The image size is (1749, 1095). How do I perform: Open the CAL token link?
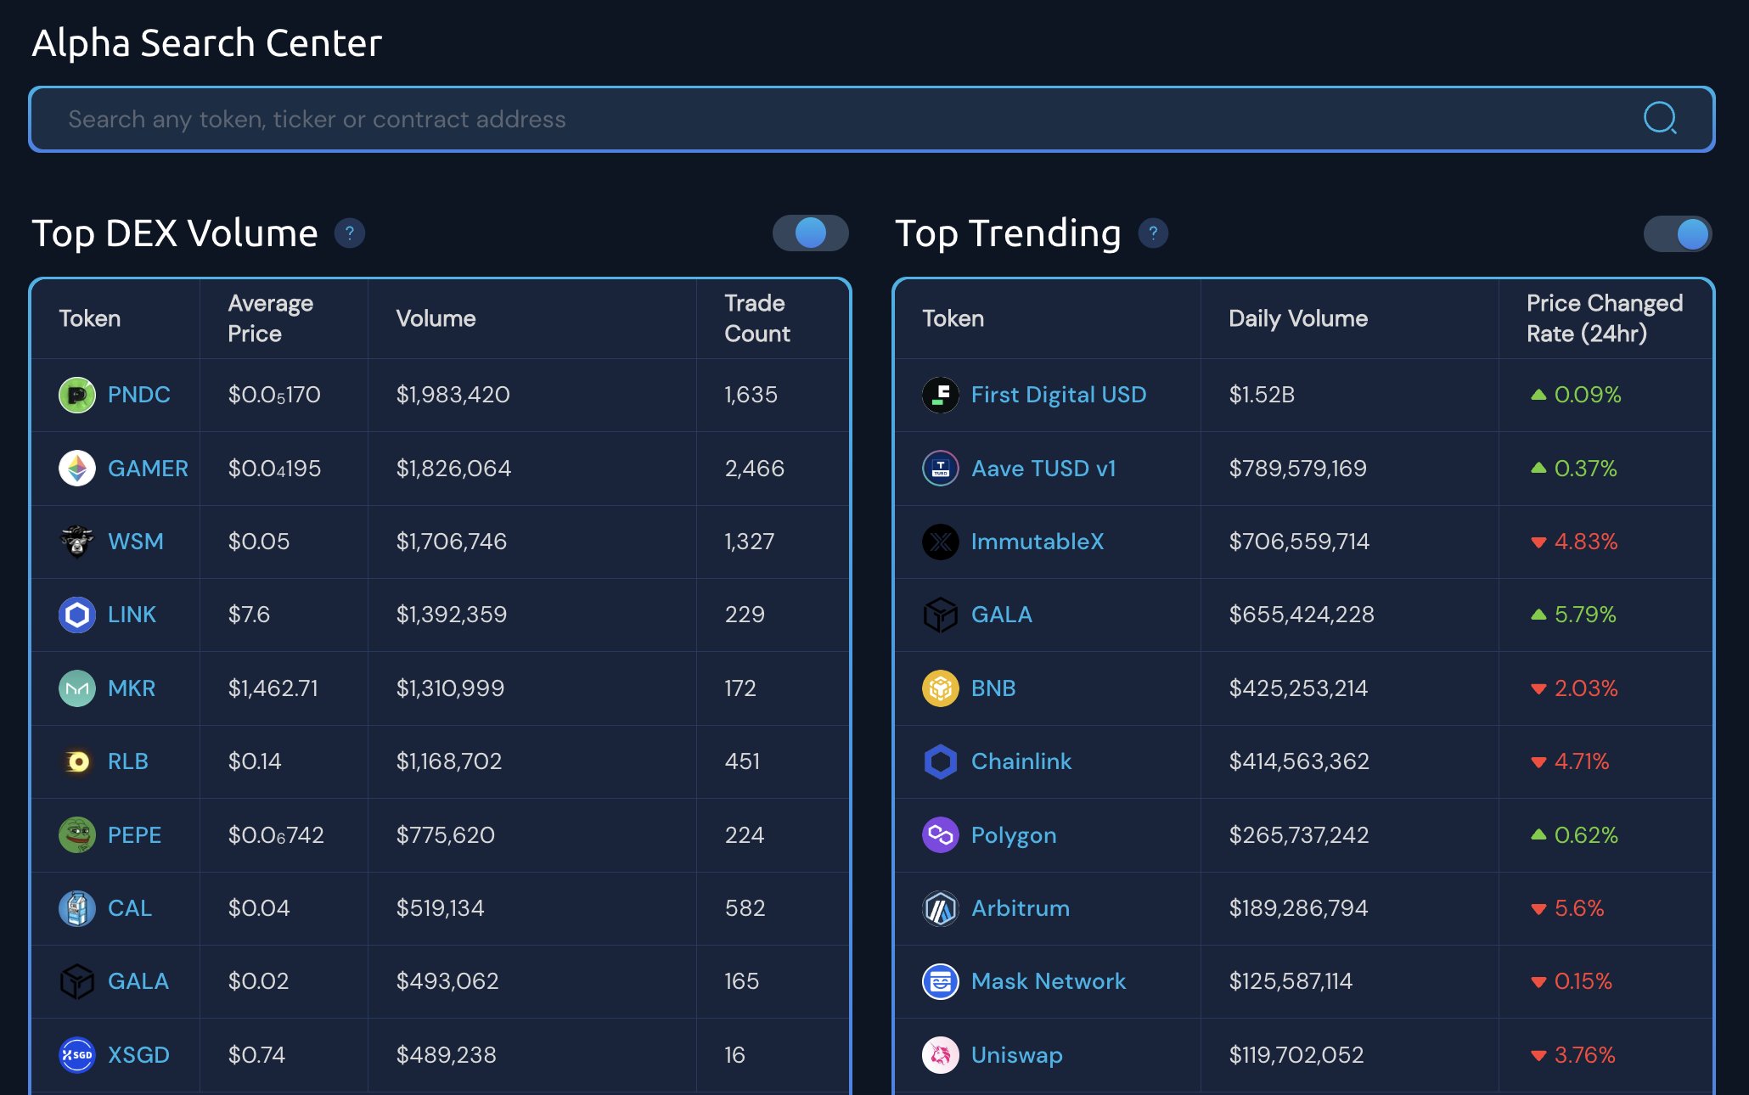click(130, 908)
